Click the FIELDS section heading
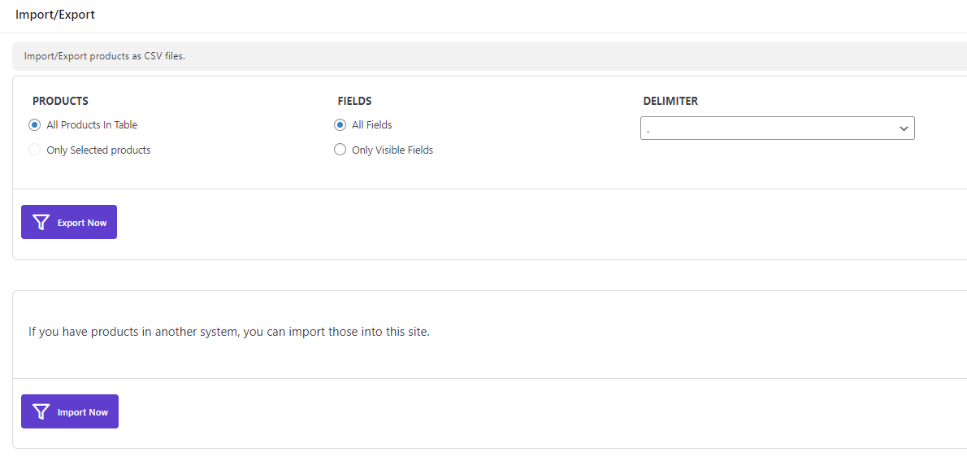 354,102
